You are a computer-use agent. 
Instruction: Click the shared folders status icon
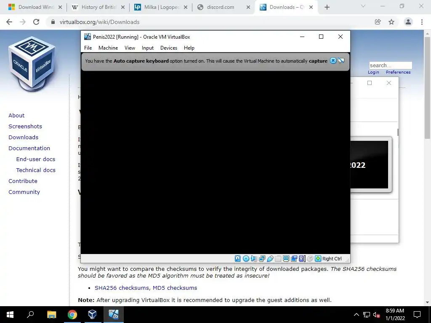tap(278, 259)
